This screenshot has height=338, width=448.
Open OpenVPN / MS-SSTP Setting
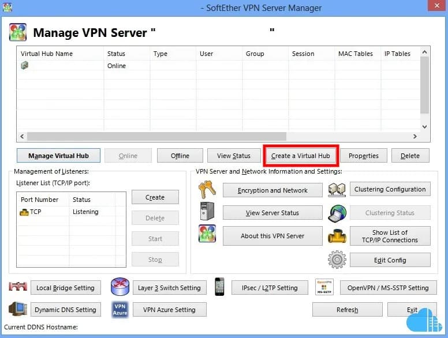click(388, 287)
